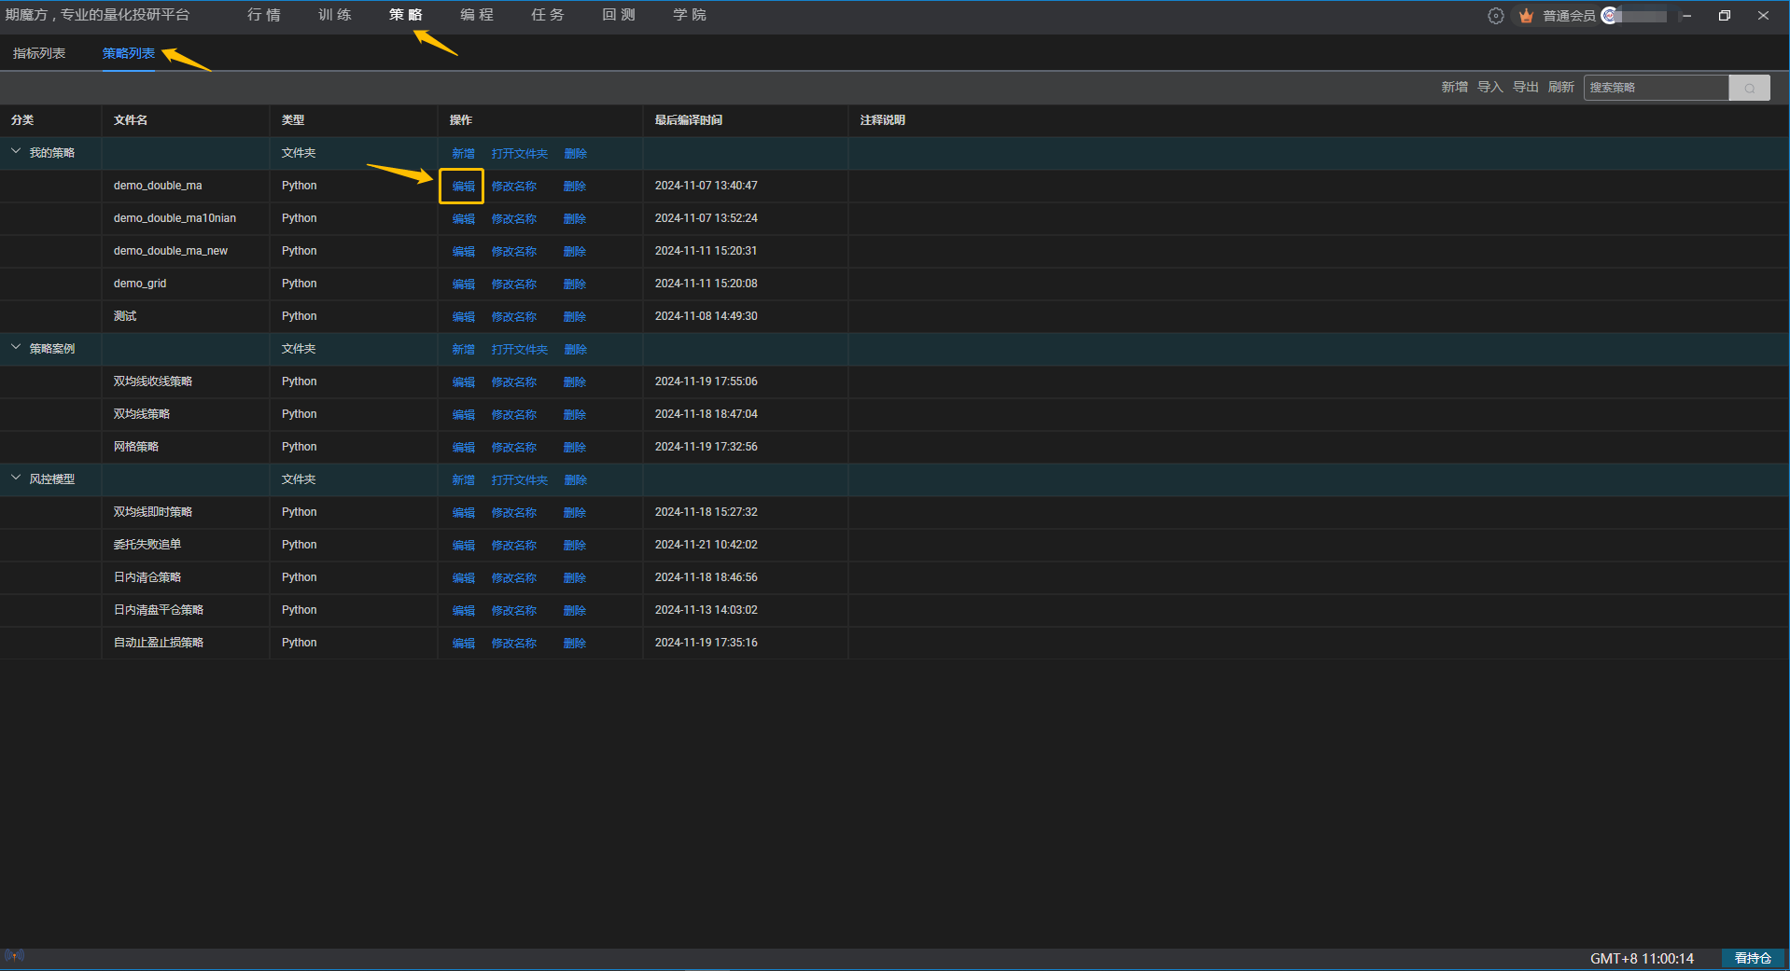
Task: Focus the 搜索策略 search field
Action: pyautogui.click(x=1656, y=88)
